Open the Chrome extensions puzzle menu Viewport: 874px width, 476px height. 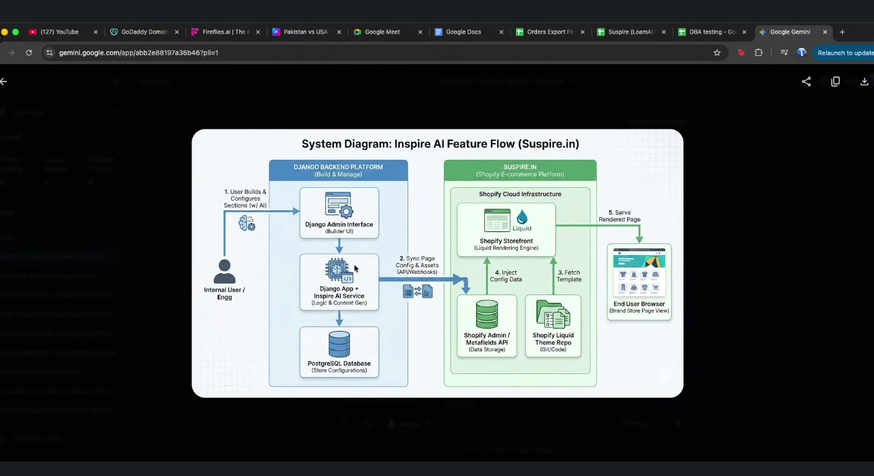(758, 53)
